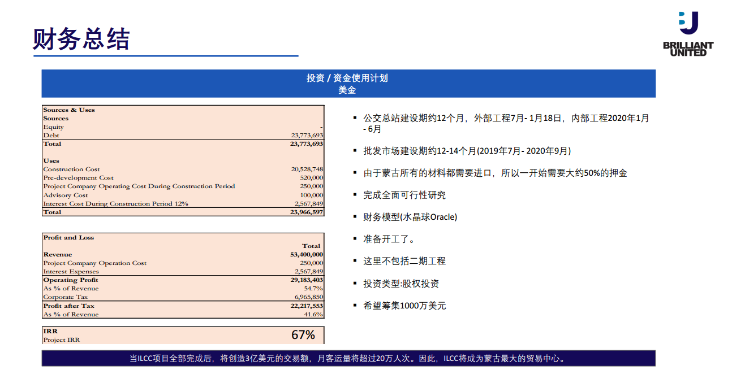
Task: Click the Advisory Cost label
Action: click(x=66, y=195)
